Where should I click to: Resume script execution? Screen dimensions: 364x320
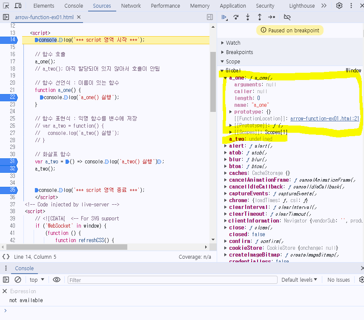pyautogui.click(x=224, y=17)
